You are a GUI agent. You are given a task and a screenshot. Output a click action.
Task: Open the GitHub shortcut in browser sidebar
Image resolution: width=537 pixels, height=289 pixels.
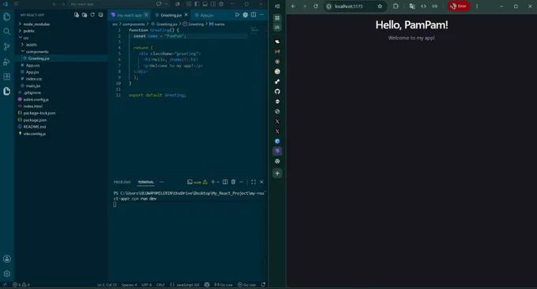click(277, 92)
